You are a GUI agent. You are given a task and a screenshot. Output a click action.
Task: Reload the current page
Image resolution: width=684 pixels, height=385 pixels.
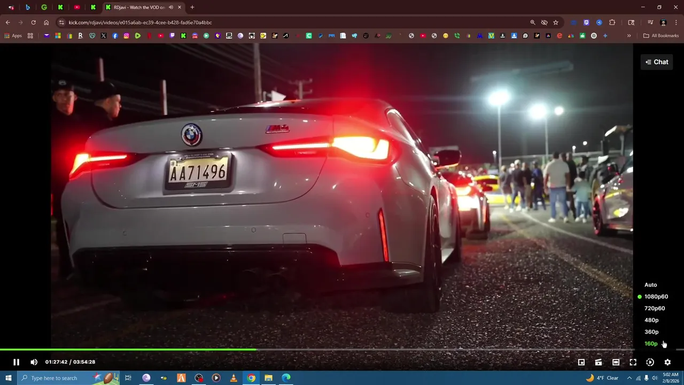pos(33,22)
